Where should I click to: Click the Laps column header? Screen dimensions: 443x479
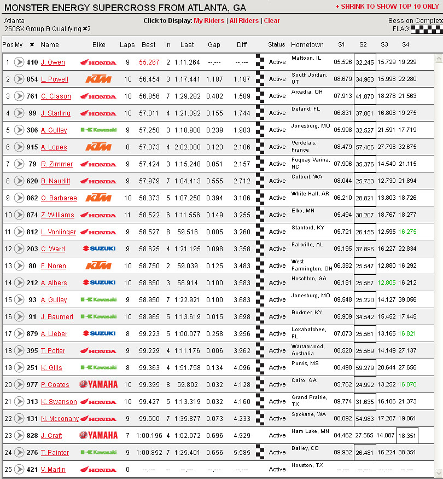(127, 44)
